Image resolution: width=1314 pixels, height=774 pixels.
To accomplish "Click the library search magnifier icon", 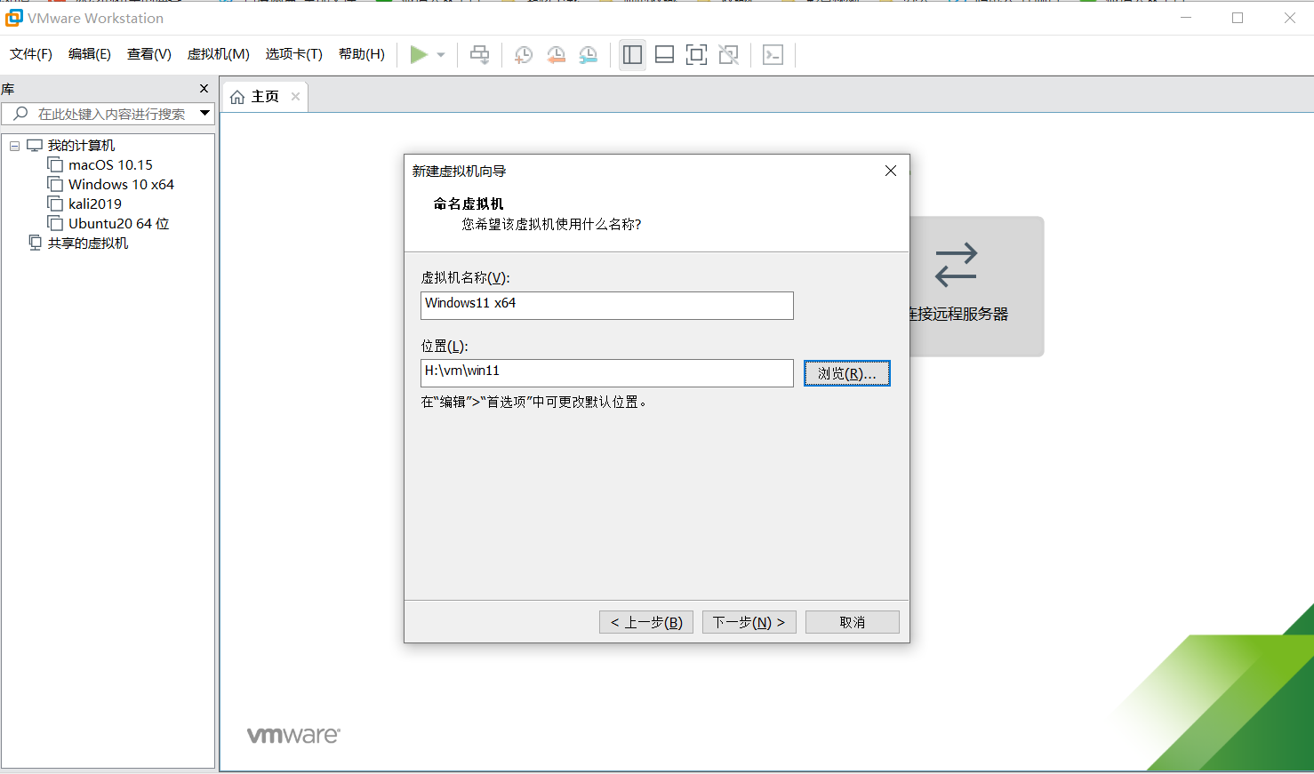I will (20, 114).
